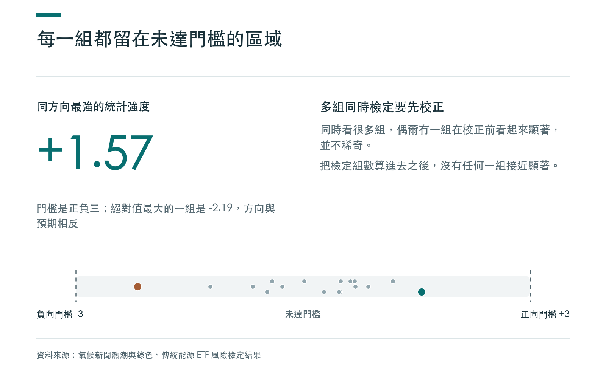Select the gray dot closest to the teal point

[x=393, y=281]
